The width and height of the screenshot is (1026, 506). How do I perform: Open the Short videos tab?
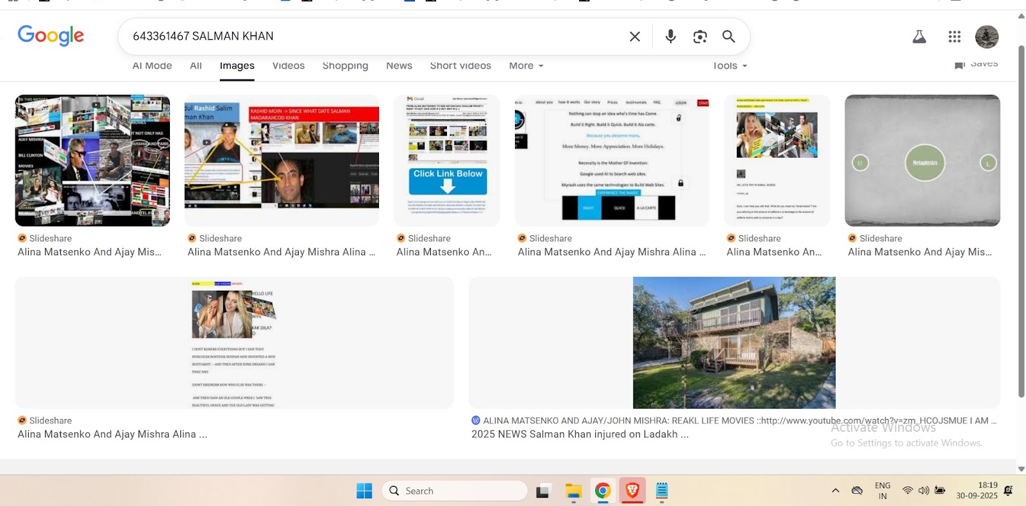[460, 66]
